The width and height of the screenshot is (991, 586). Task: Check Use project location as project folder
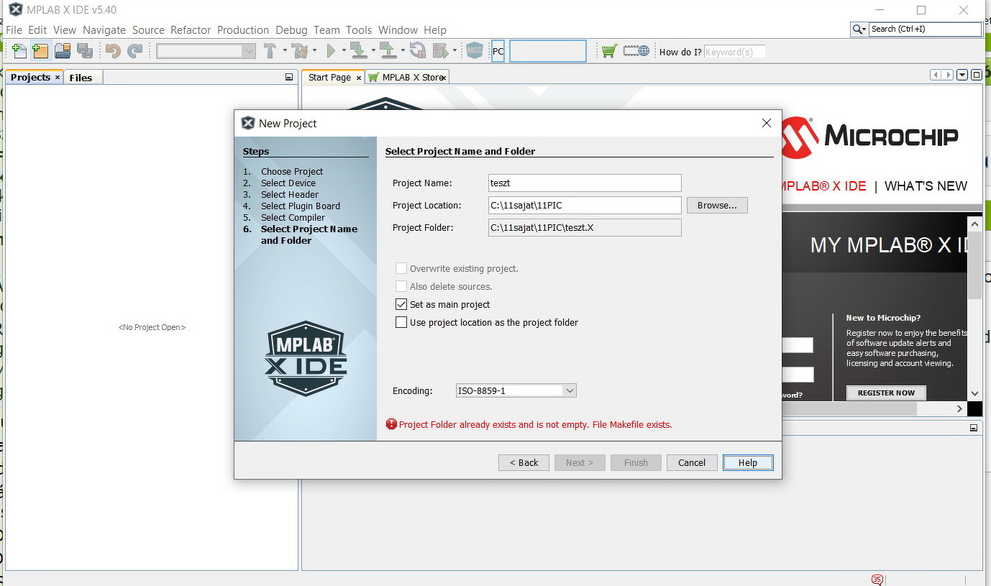401,323
